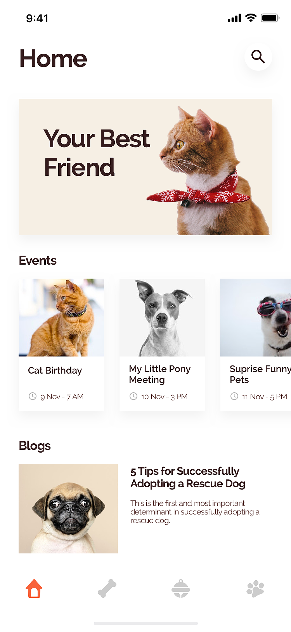Image resolution: width=291 pixels, height=632 pixels.
Task: Tap the search magnifier icon
Action: click(258, 57)
